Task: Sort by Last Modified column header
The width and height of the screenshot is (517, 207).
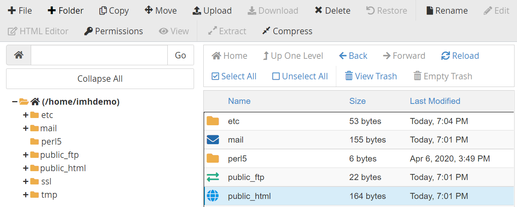Action: (435, 101)
